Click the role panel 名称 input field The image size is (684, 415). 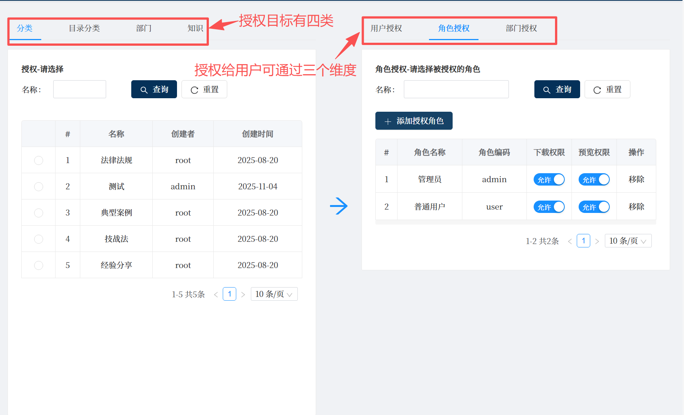click(456, 90)
